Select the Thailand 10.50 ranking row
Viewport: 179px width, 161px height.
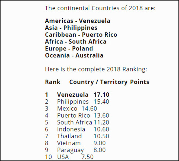click(x=77, y=136)
